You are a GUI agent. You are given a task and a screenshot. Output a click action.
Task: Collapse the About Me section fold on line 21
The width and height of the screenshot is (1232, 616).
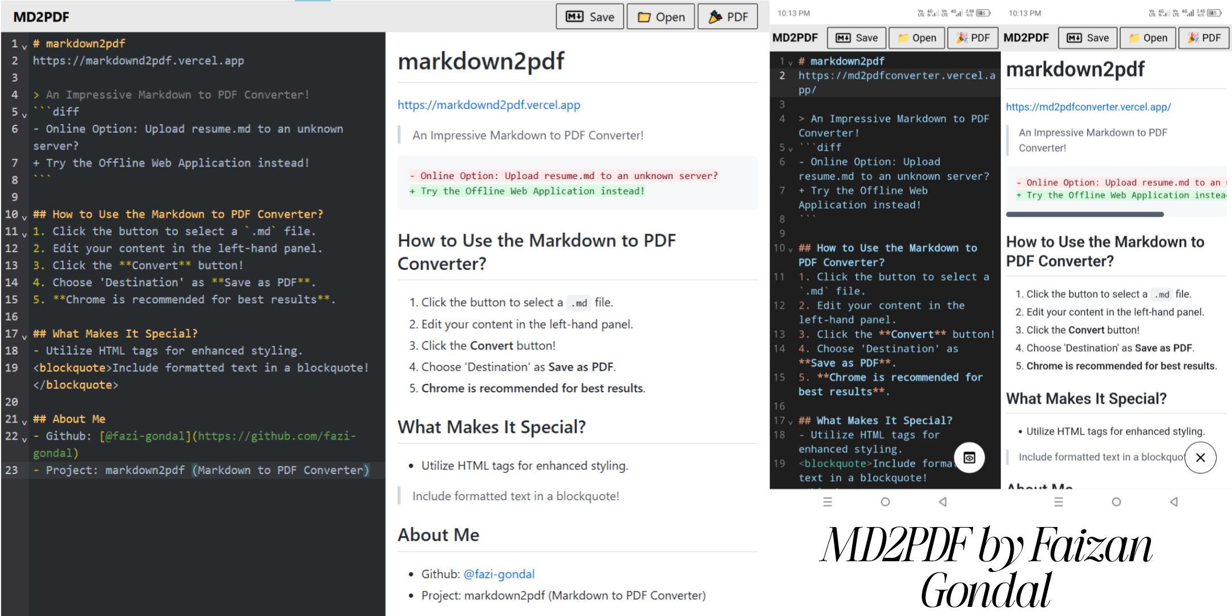23,422
